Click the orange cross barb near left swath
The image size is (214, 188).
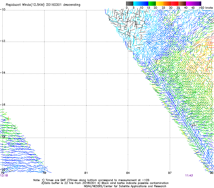[x=9, y=119]
